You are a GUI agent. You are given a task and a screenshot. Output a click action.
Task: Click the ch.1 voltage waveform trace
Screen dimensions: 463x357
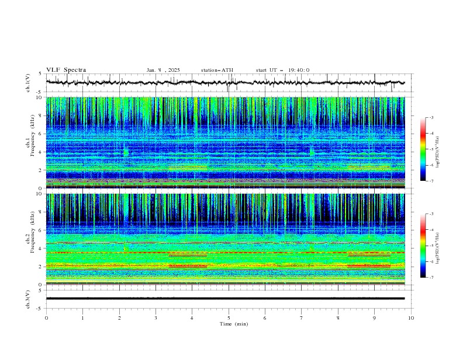[x=225, y=83]
